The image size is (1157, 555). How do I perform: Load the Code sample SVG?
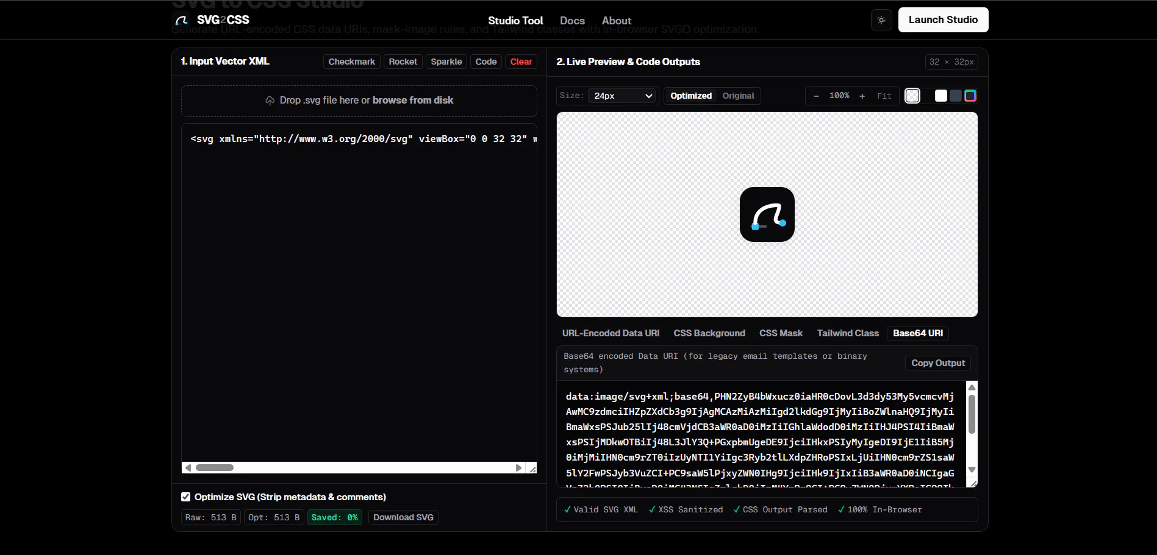[x=486, y=62]
